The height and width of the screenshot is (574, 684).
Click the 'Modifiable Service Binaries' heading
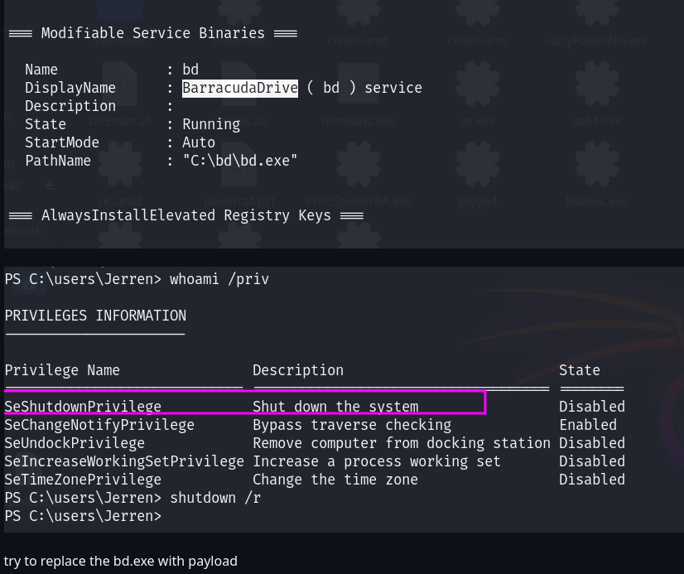point(152,33)
